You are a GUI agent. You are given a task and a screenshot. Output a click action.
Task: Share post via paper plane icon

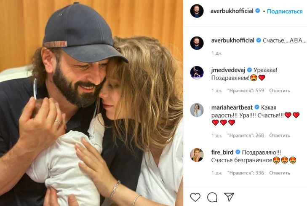pyautogui.click(x=229, y=197)
